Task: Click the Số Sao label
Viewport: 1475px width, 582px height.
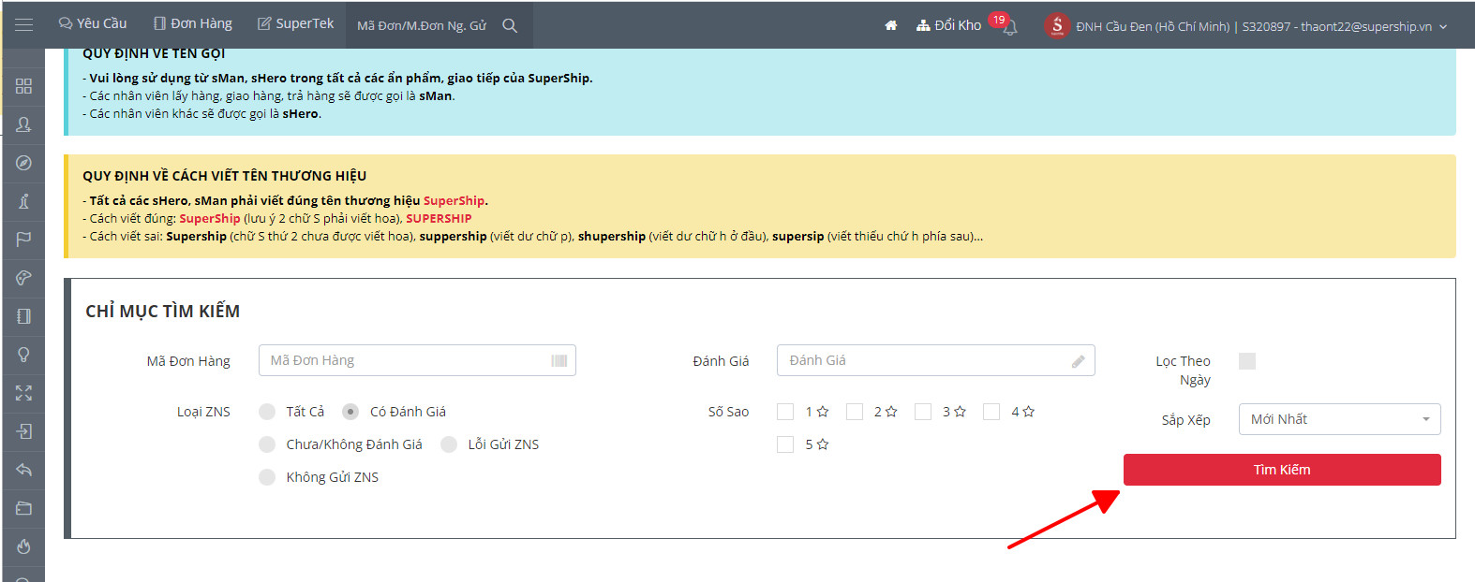Action: point(728,412)
